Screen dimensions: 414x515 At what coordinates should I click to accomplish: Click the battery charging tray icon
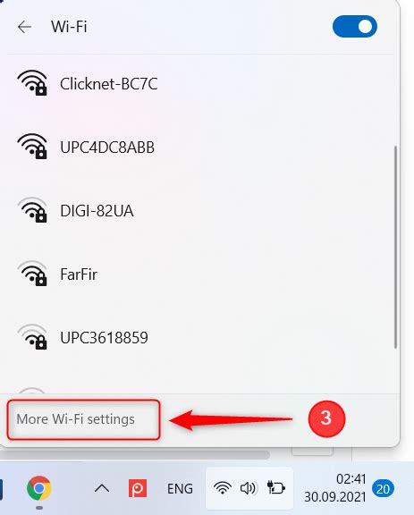276,488
